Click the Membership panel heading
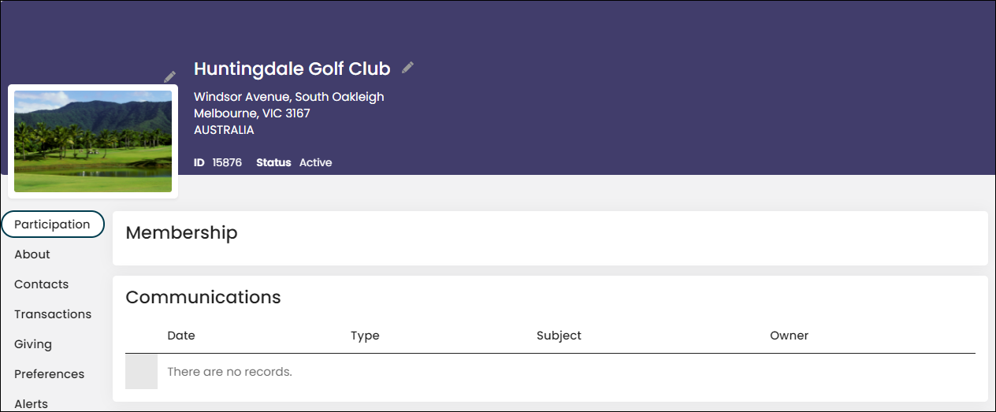The image size is (996, 412). (x=181, y=232)
